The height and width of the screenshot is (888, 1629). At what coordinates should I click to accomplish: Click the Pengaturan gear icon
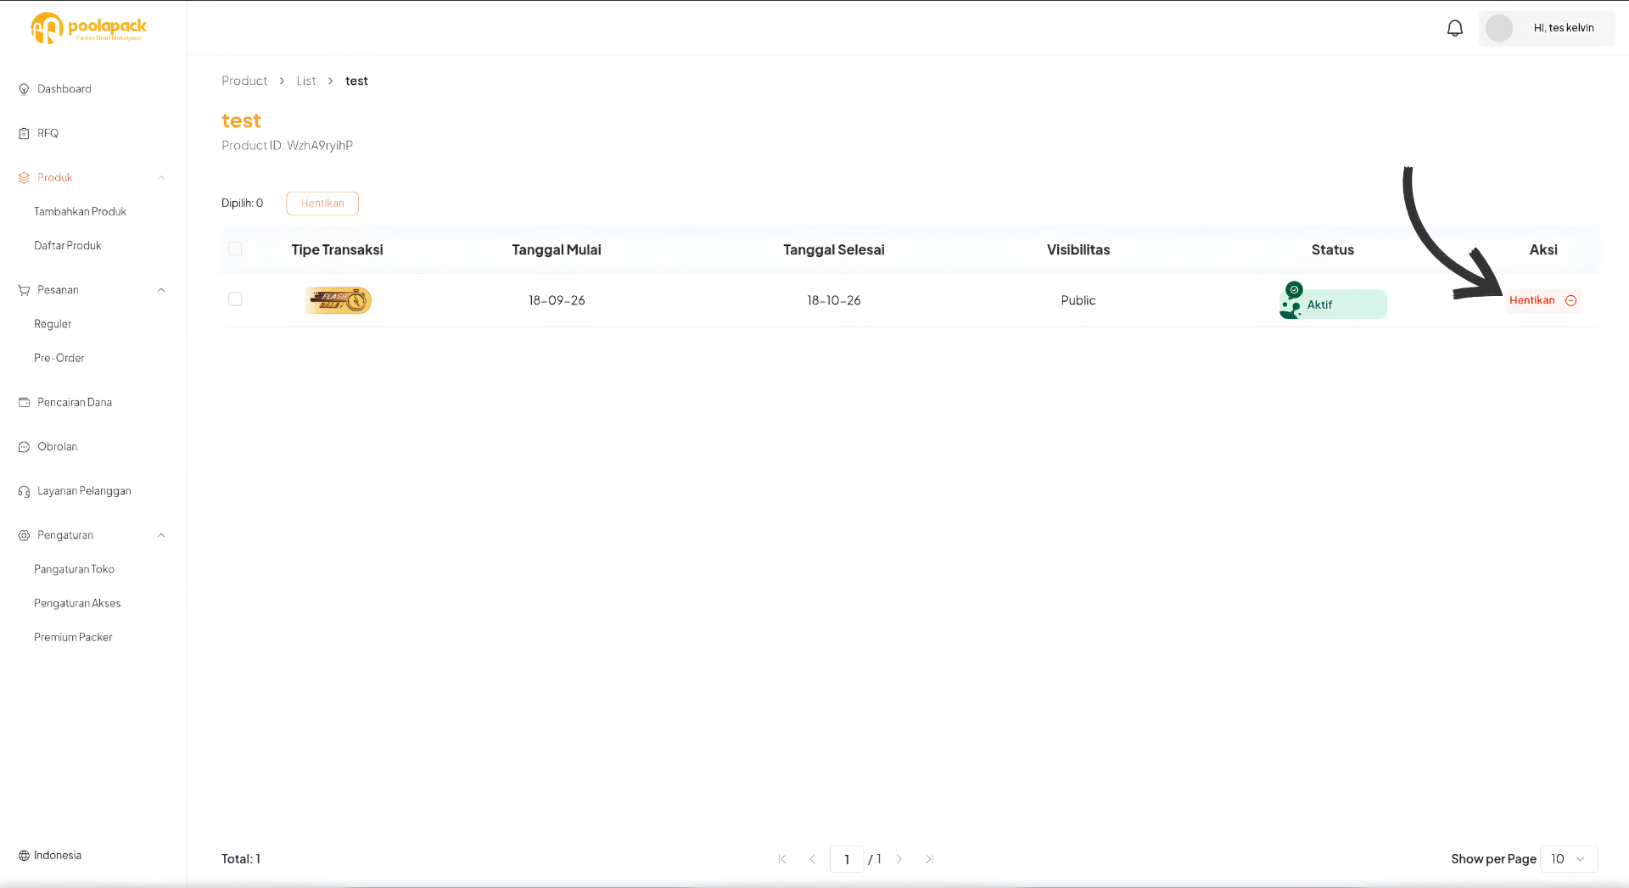click(24, 535)
